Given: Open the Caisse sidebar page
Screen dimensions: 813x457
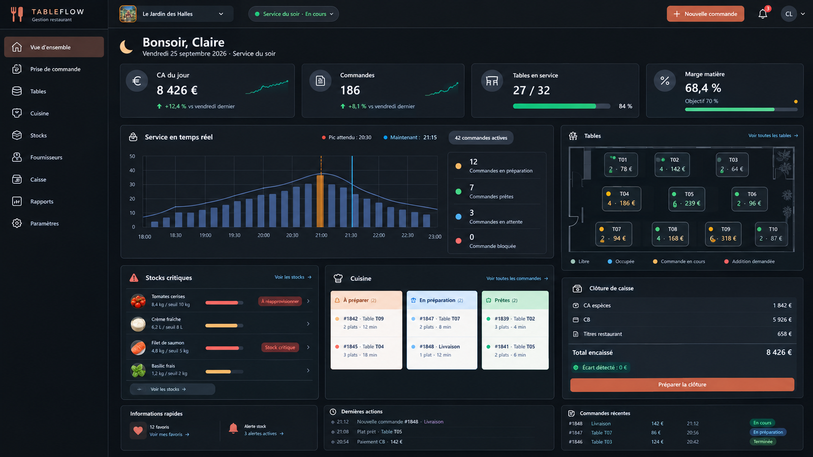Looking at the screenshot, I should 54,179.
